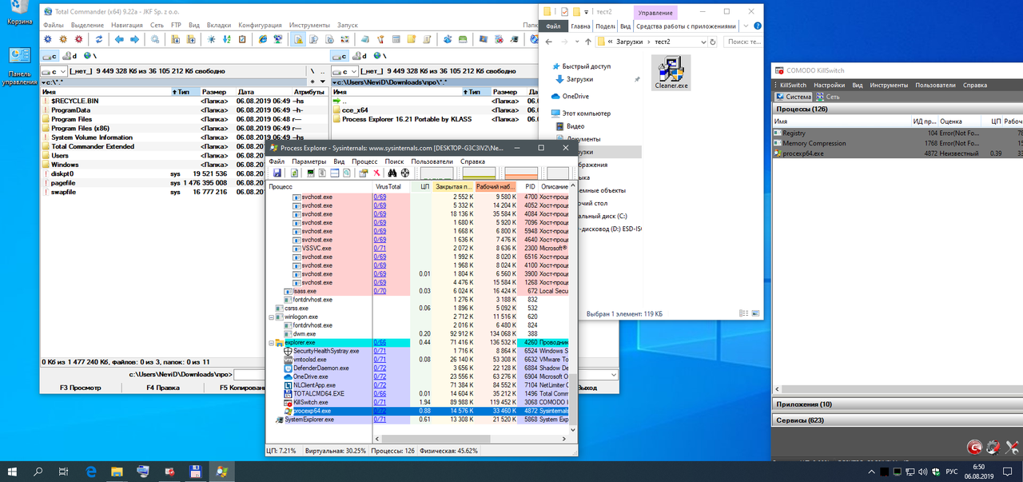1023x482 pixels.
Task: Open Параметры menu in Process Explorer
Action: (308, 161)
